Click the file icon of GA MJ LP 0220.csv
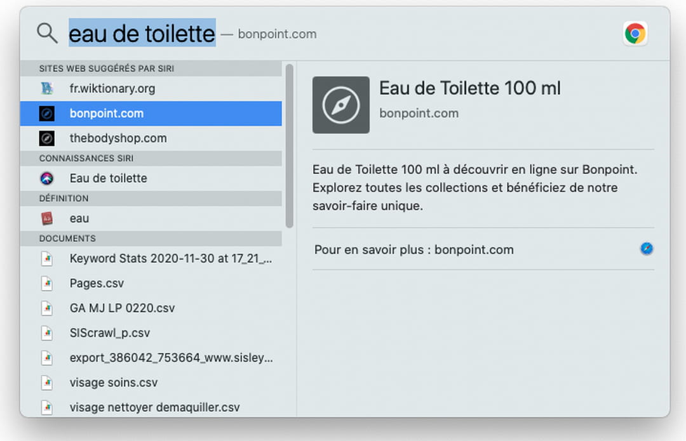 47,308
